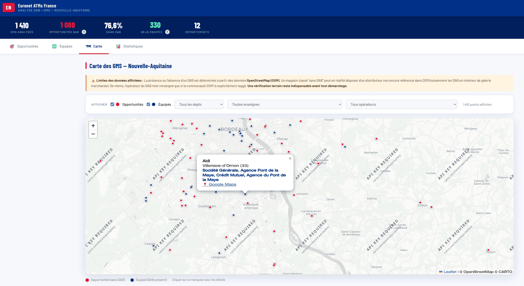Toggle the Opportunités checkbox filter
This screenshot has height=286, width=524.
tap(112, 105)
